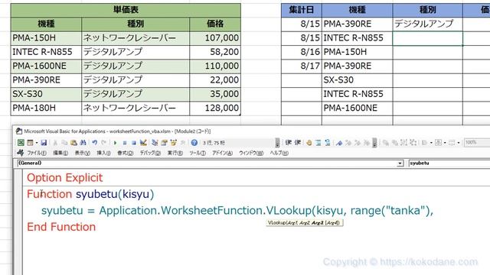Click the Excel icon left of ファイル menu

point(21,153)
